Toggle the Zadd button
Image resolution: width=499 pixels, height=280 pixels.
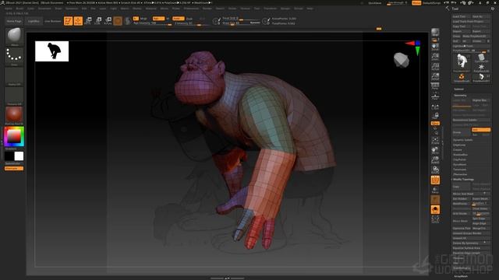pos(179,19)
